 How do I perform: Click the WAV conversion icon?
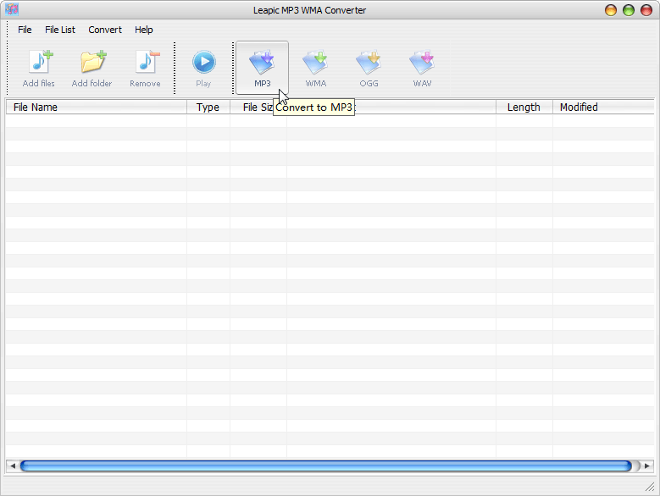click(x=422, y=68)
